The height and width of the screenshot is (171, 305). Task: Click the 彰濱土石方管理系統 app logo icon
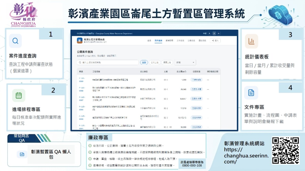[x=80, y=41]
